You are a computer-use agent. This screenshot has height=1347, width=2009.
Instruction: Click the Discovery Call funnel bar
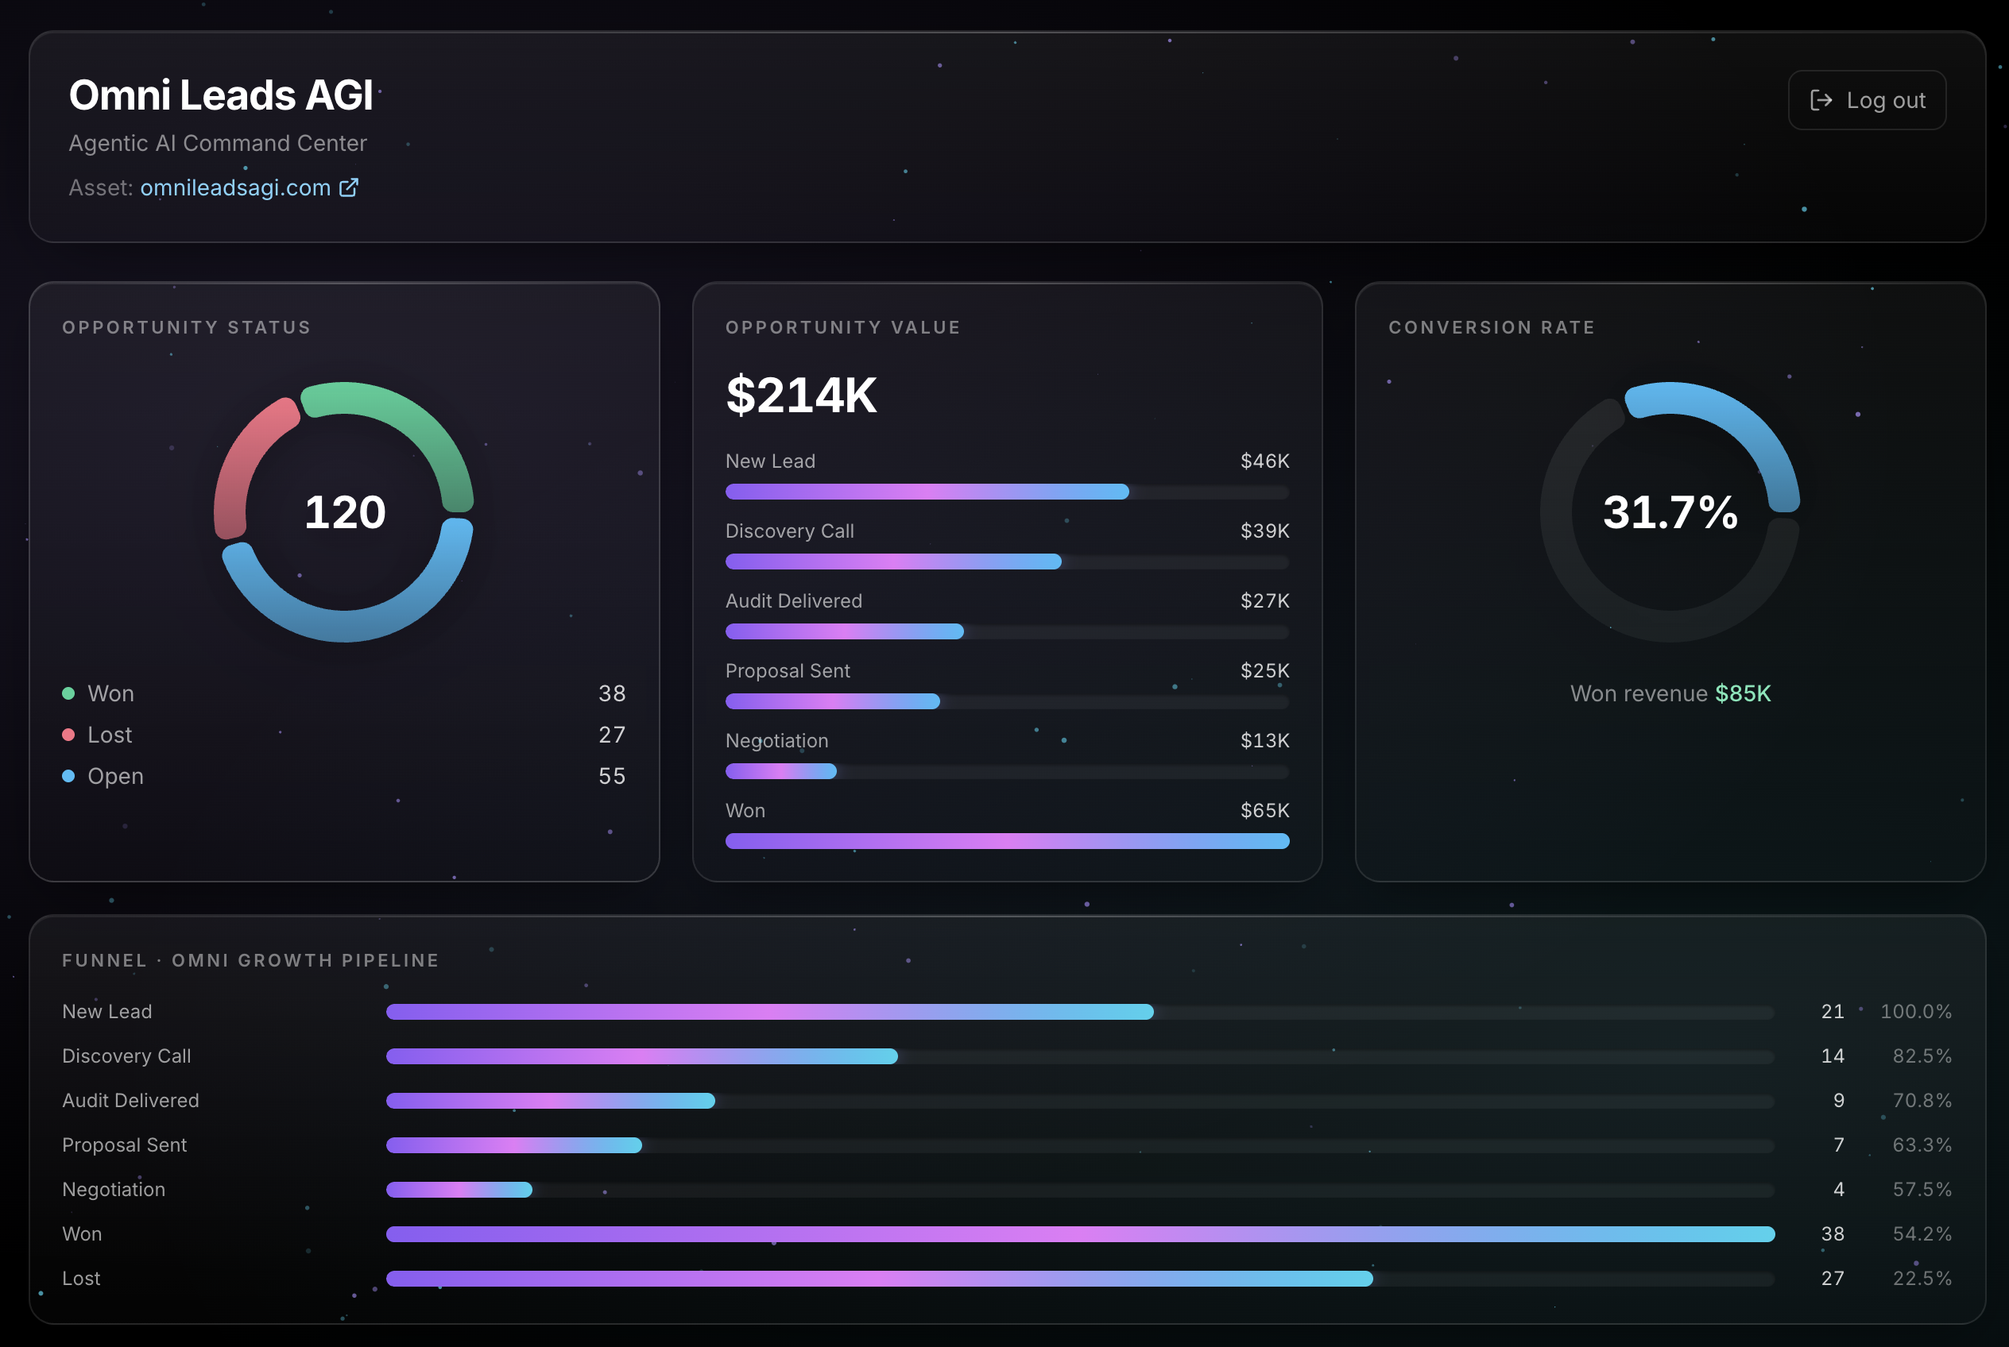tap(1081, 1056)
